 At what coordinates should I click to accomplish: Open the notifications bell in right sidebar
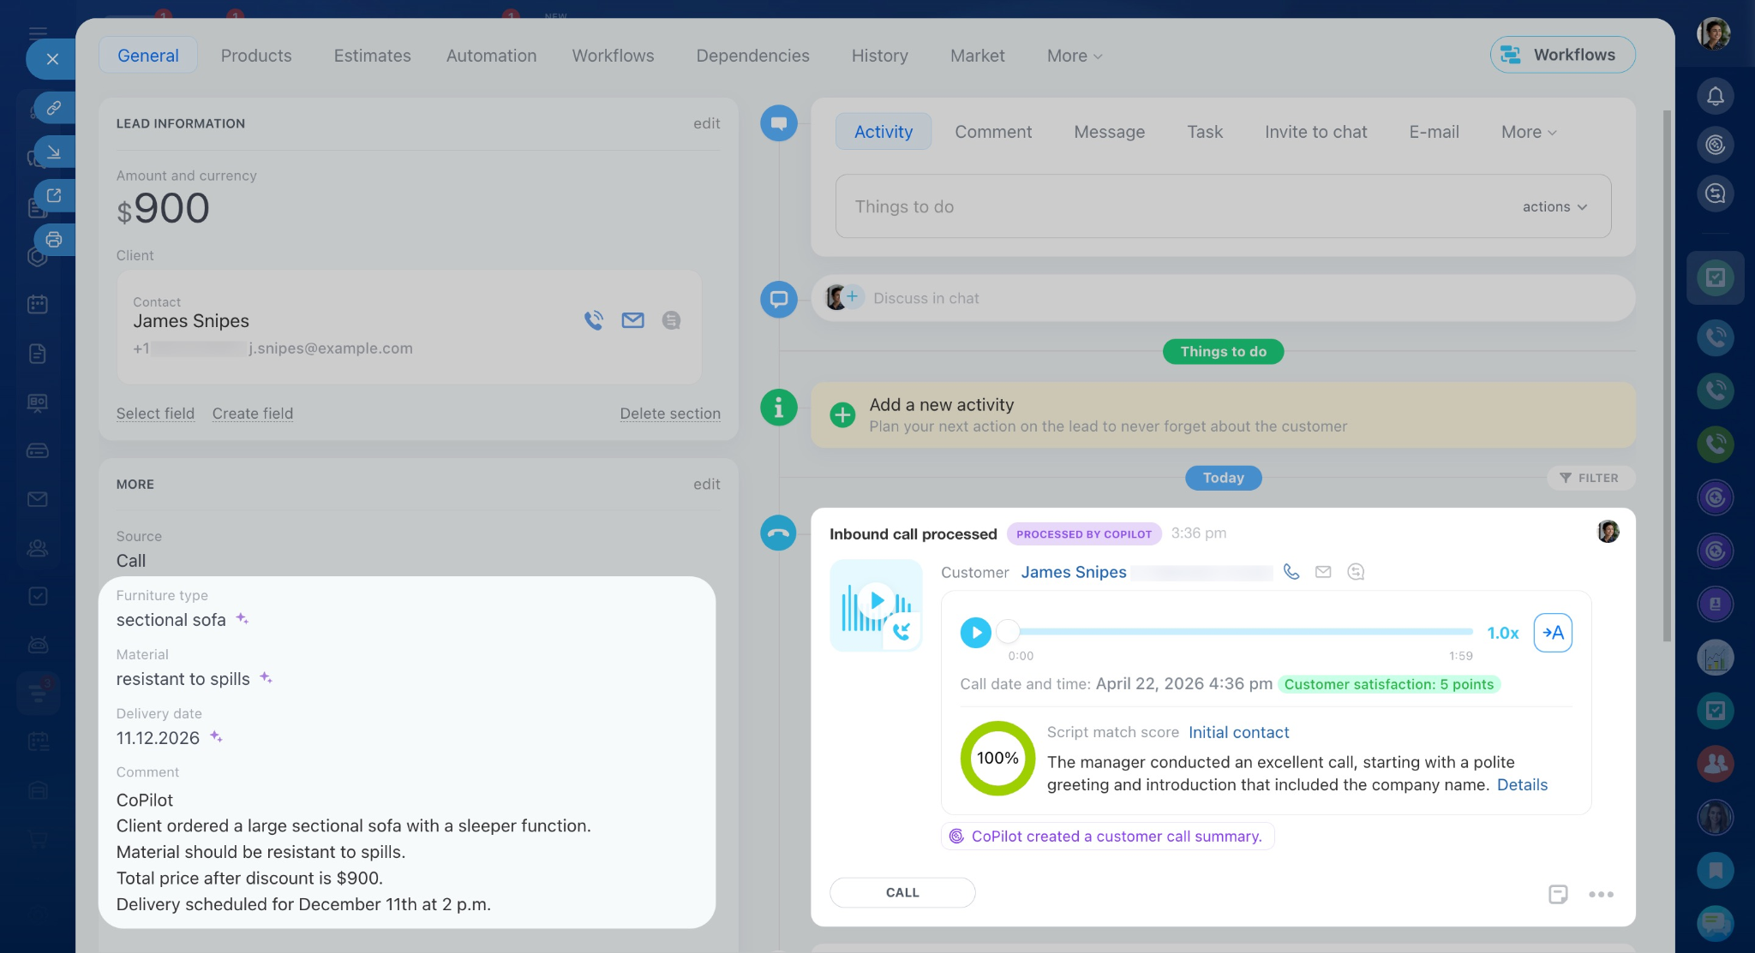(1716, 96)
